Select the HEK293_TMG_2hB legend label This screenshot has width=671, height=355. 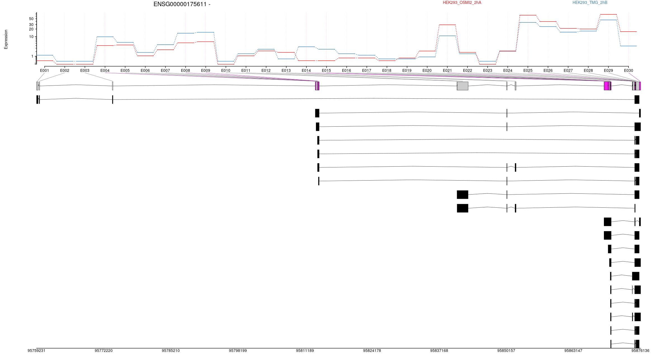[x=590, y=3]
